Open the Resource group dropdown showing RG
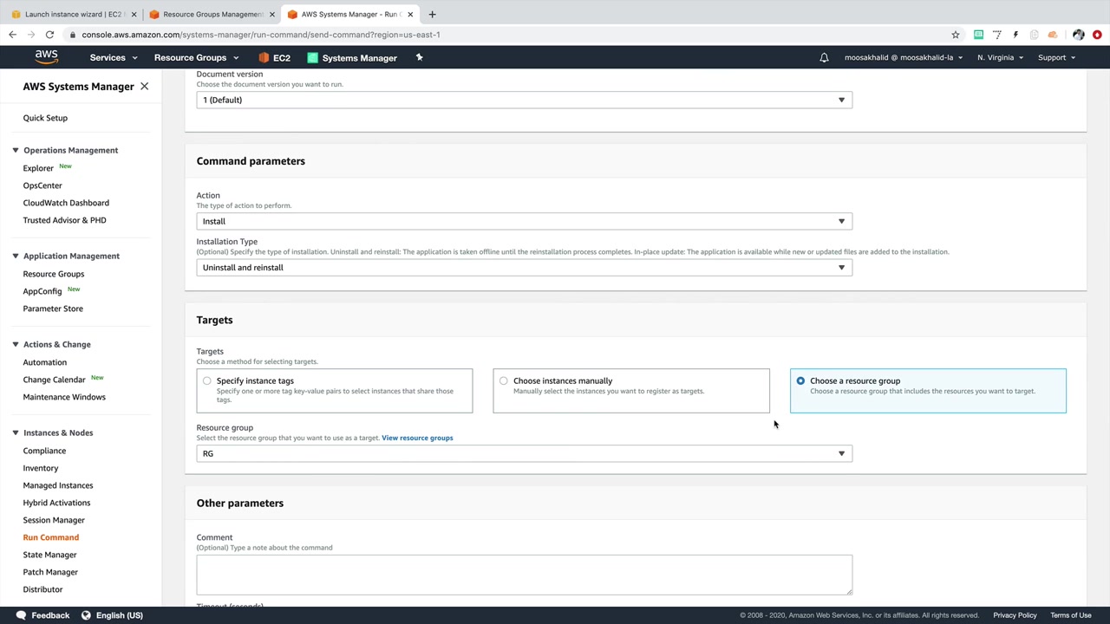 [x=525, y=453]
